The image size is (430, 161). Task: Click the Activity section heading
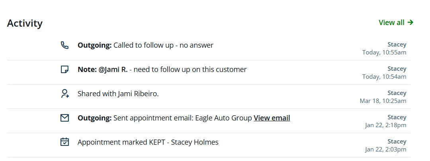pos(25,23)
